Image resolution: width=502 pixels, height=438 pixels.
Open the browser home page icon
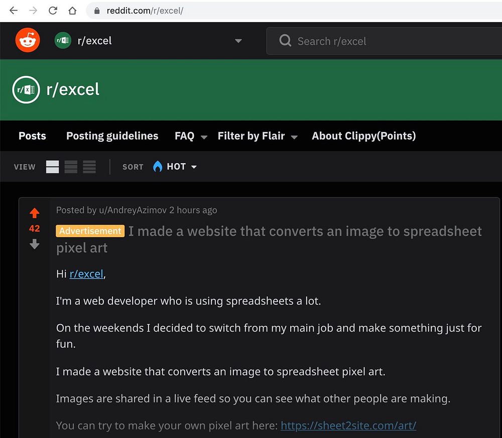pyautogui.click(x=72, y=11)
